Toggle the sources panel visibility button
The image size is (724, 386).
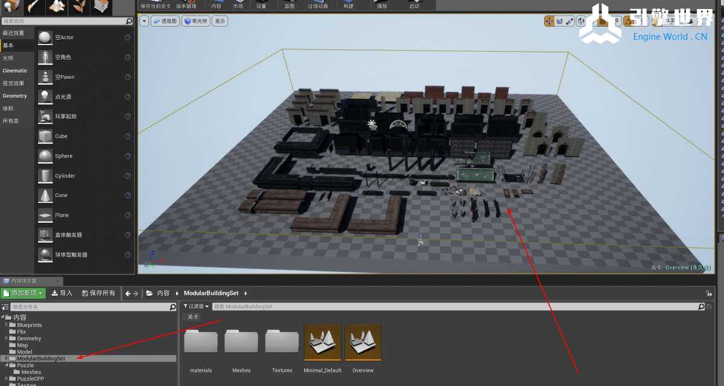pyautogui.click(x=5, y=307)
